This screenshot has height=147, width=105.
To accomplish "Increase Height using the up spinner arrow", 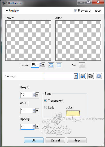I will click(34, 94).
